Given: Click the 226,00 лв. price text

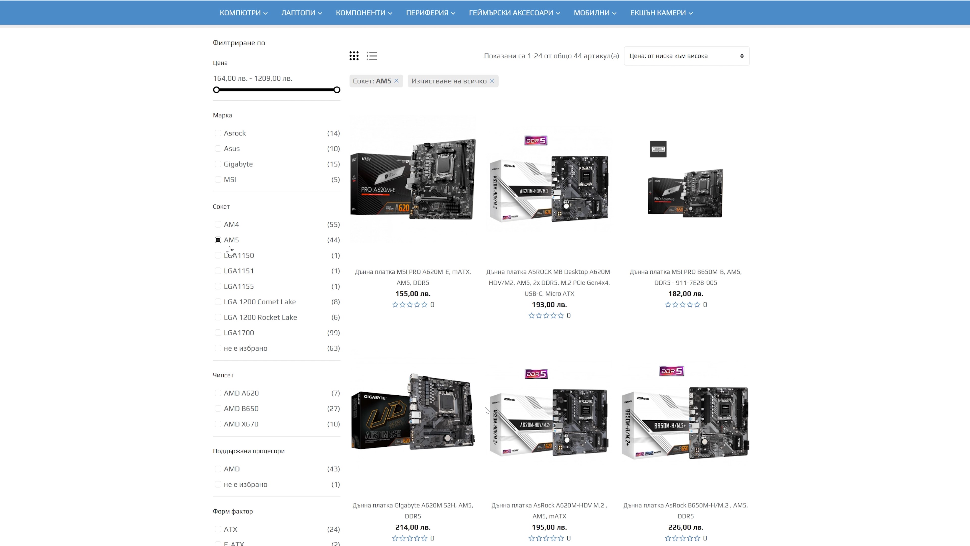Looking at the screenshot, I should (x=685, y=527).
